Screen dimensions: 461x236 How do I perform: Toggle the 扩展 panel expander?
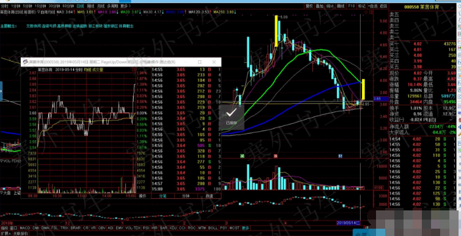(6, 234)
